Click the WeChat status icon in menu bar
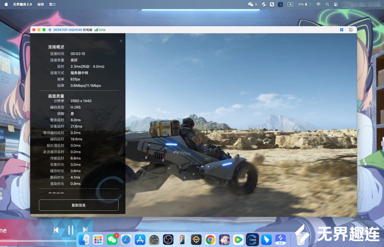The height and width of the screenshot is (247, 384). coord(251,5)
